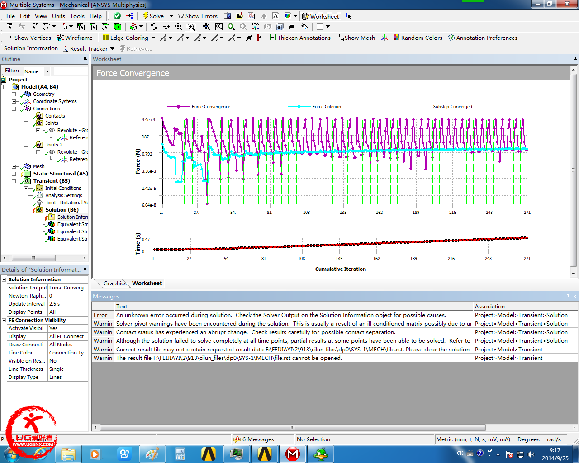This screenshot has width=579, height=463.
Task: Select the Worksheet tab at bottom
Action: point(147,283)
